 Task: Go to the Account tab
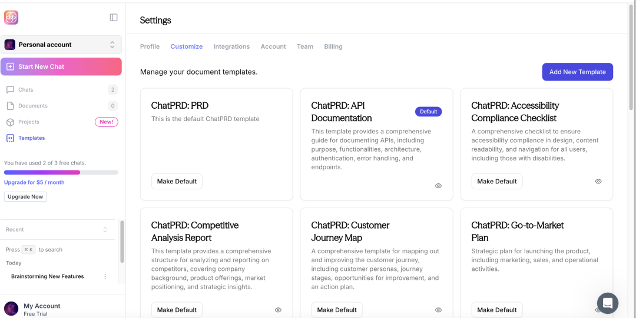coord(273,46)
